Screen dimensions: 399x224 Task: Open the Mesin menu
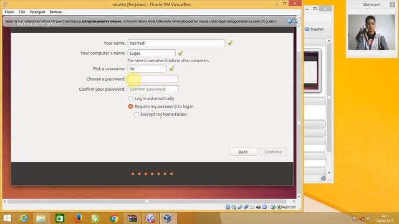(9, 12)
